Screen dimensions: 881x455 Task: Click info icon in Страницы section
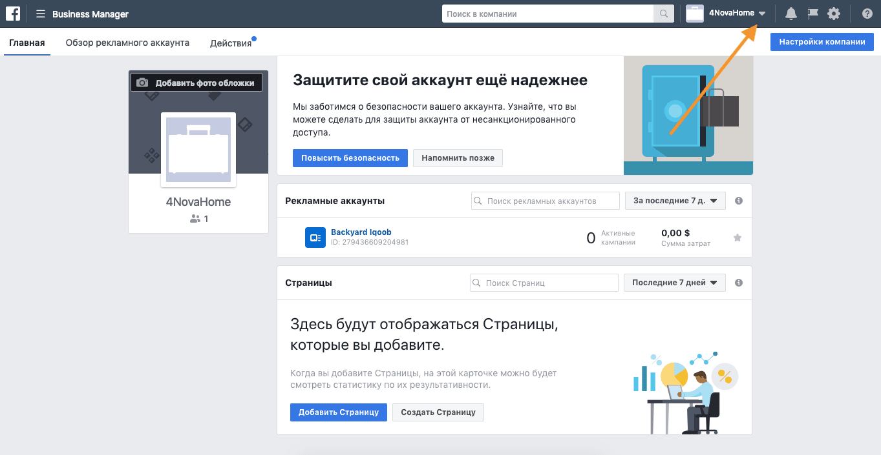[x=739, y=283]
